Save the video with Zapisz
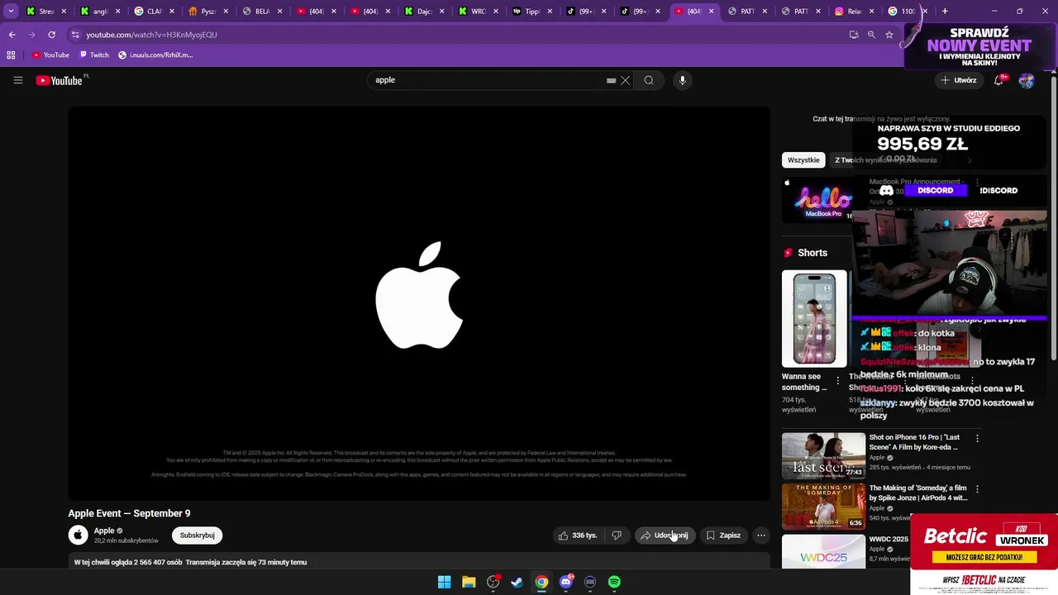The width and height of the screenshot is (1058, 595). pos(723,535)
